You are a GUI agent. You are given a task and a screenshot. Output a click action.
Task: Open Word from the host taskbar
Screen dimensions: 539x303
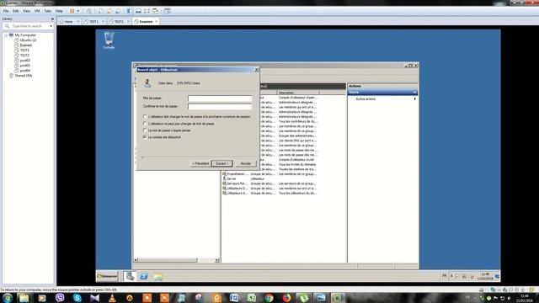(234, 298)
